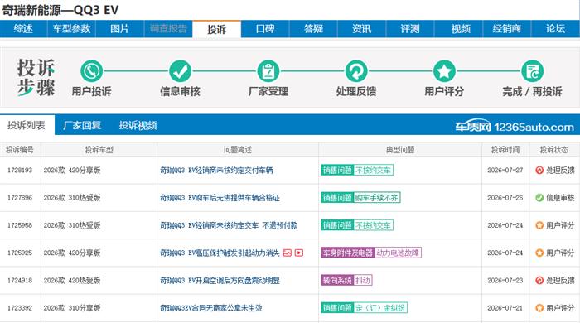Click date 2026-07-27
The width and height of the screenshot is (580, 323).
(x=505, y=170)
